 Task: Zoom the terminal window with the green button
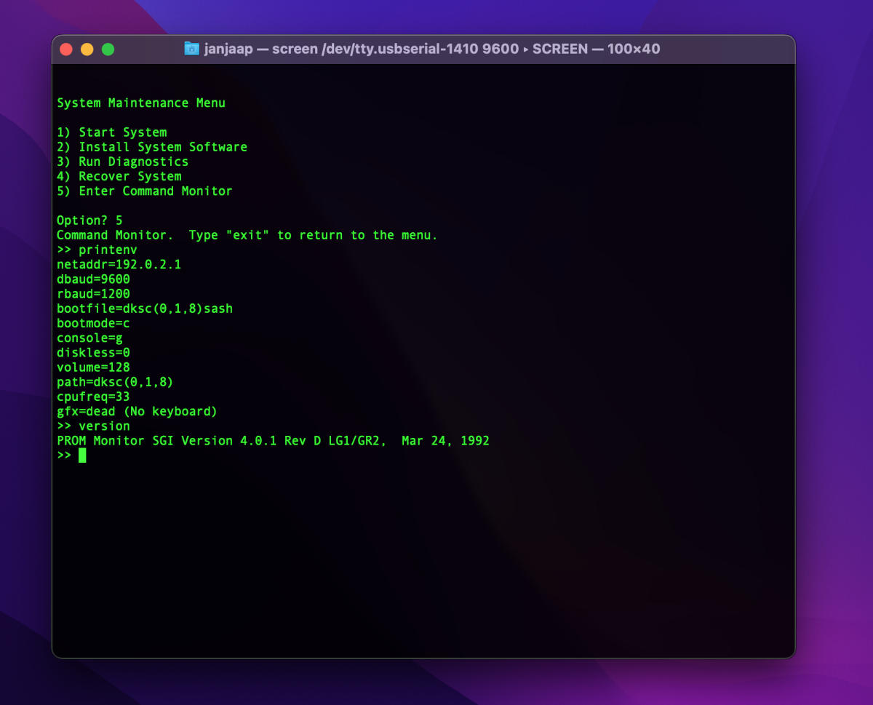[108, 49]
